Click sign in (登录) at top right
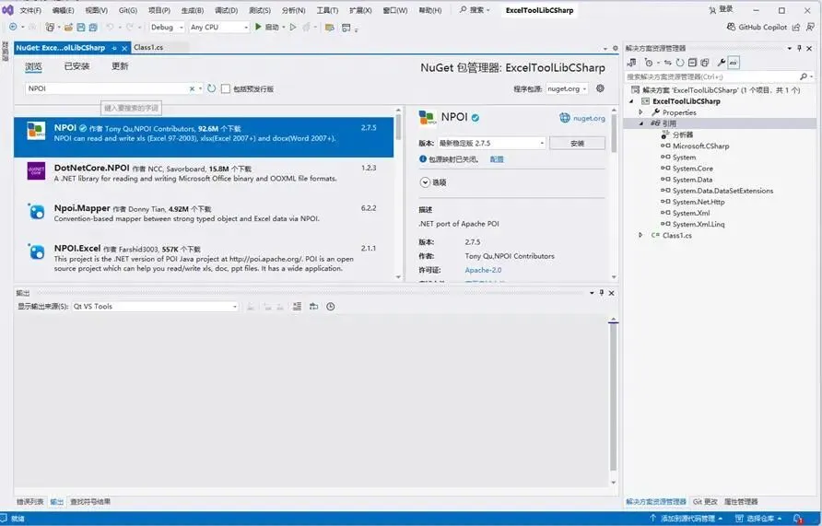This screenshot has width=822, height=526. [x=721, y=9]
